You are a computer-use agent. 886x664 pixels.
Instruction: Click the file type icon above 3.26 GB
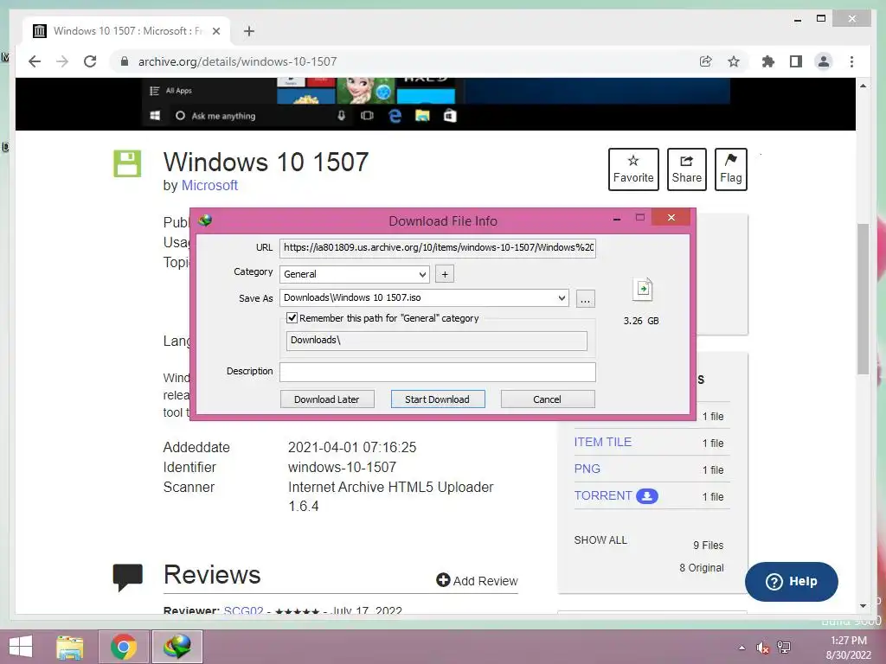click(643, 290)
